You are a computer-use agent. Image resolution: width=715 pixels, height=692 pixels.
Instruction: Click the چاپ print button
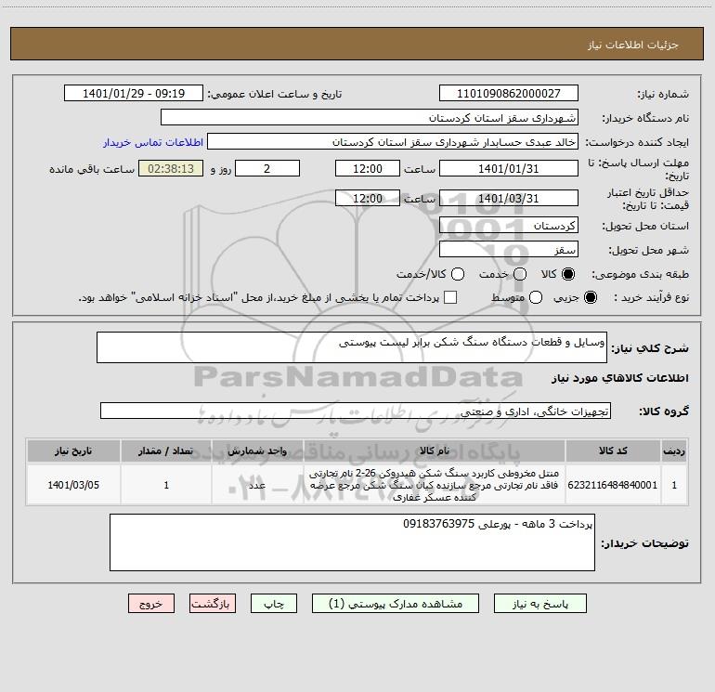point(274,604)
